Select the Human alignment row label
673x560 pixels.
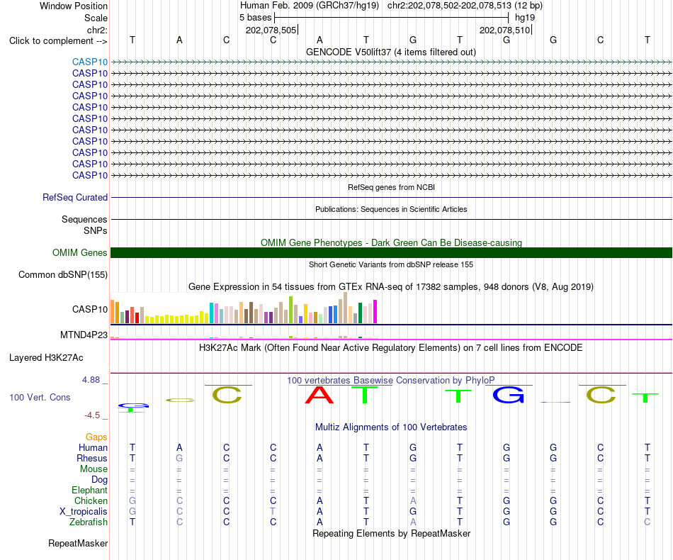93,448
